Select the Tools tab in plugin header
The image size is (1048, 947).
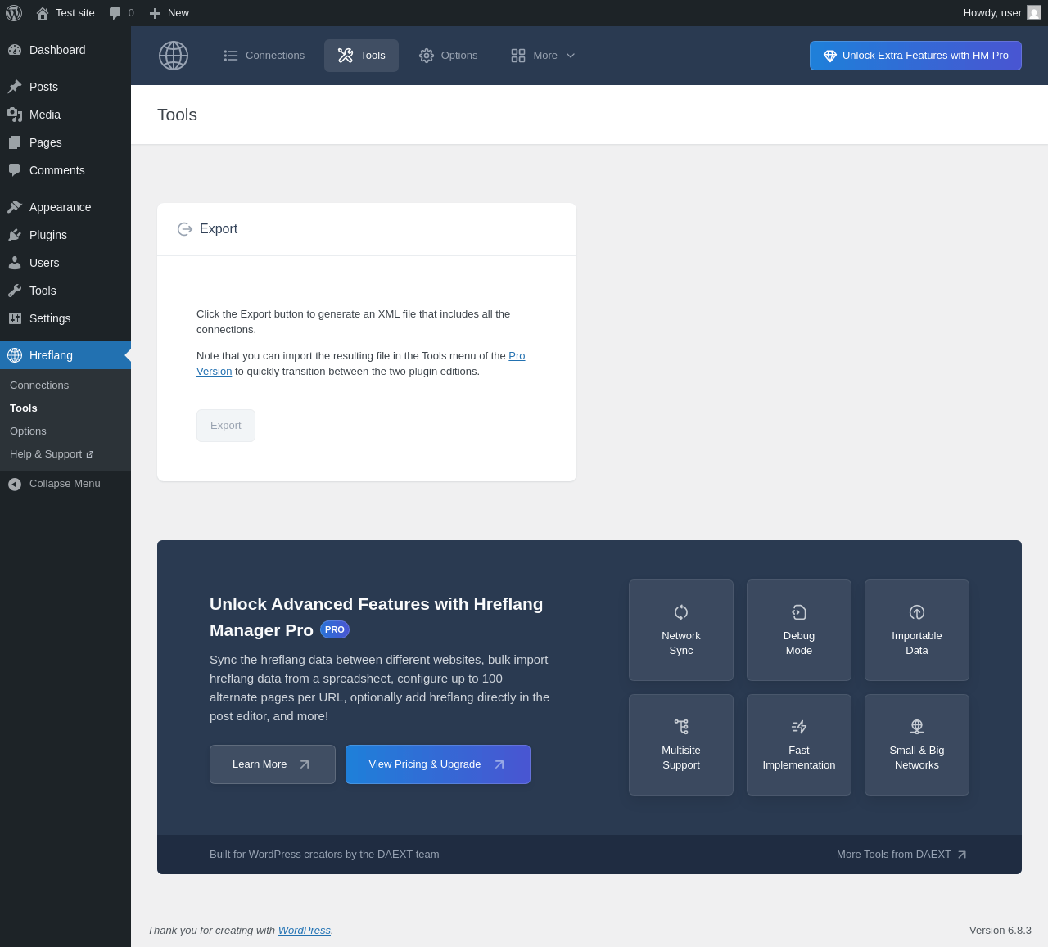click(x=361, y=56)
